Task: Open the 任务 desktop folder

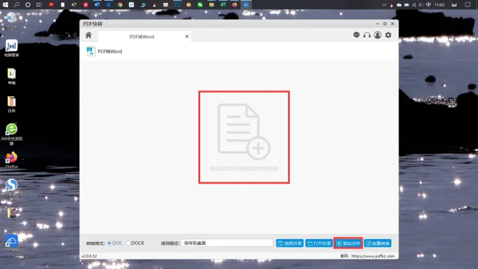Action: click(11, 104)
